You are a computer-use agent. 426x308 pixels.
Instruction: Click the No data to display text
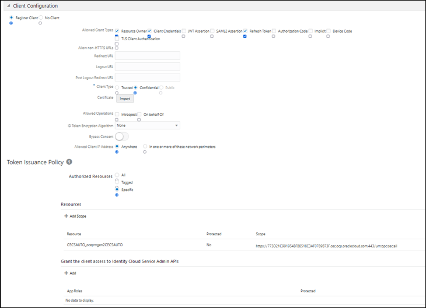pyautogui.click(x=79, y=300)
